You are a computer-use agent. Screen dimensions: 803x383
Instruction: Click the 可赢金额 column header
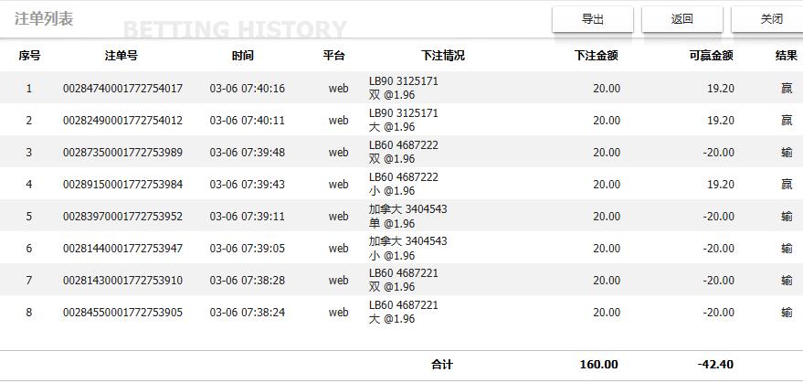click(711, 56)
